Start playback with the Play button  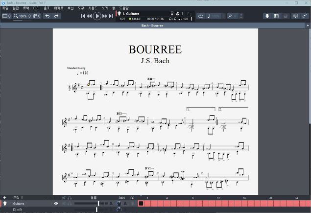[x=97, y=16]
